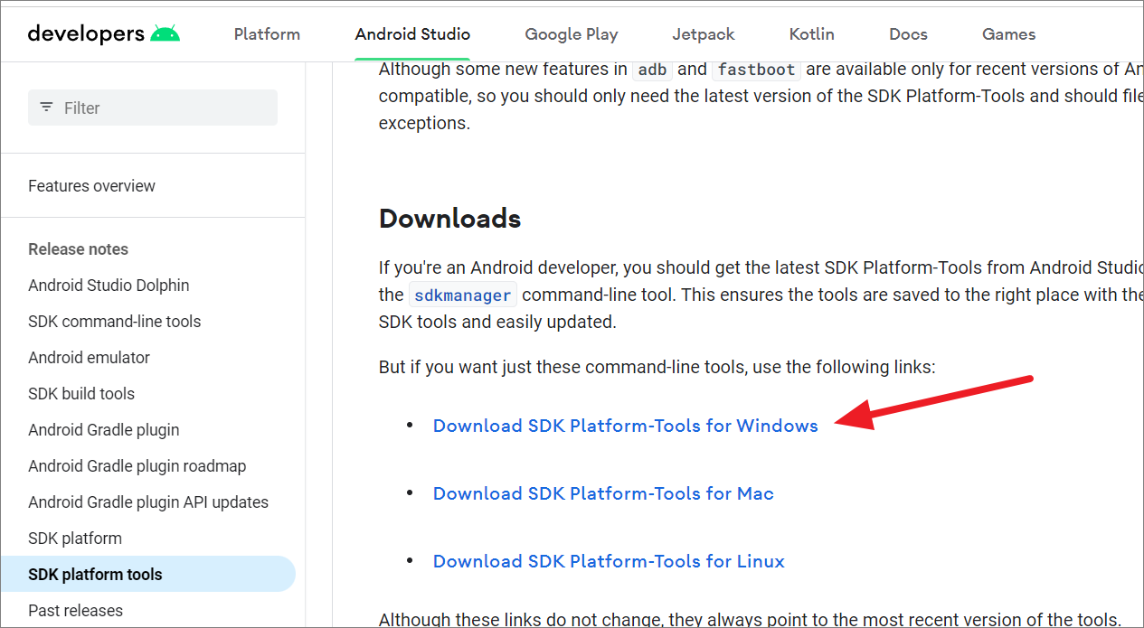Click the Release notes sidebar heading
The height and width of the screenshot is (628, 1144).
(78, 249)
